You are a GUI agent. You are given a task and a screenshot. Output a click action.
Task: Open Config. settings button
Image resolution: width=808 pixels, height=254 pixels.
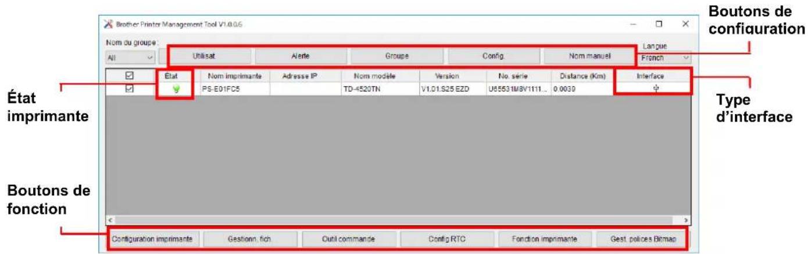493,56
